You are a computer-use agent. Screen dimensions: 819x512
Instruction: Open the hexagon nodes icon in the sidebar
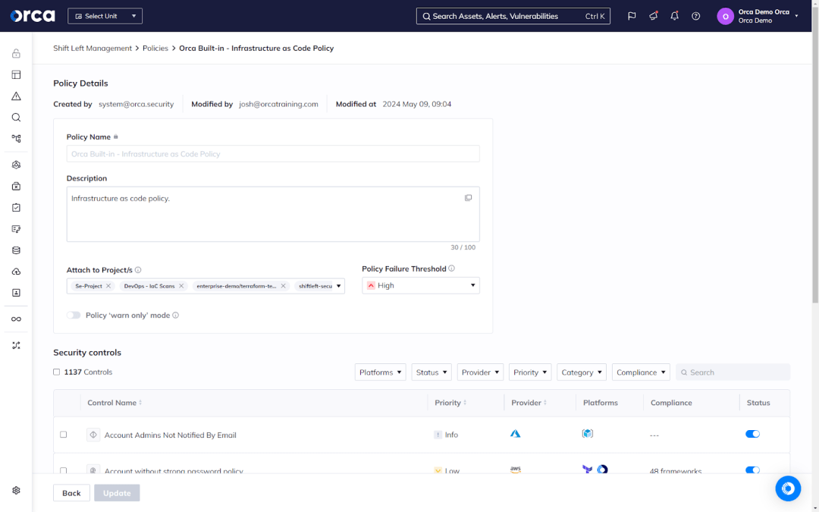[x=16, y=165]
